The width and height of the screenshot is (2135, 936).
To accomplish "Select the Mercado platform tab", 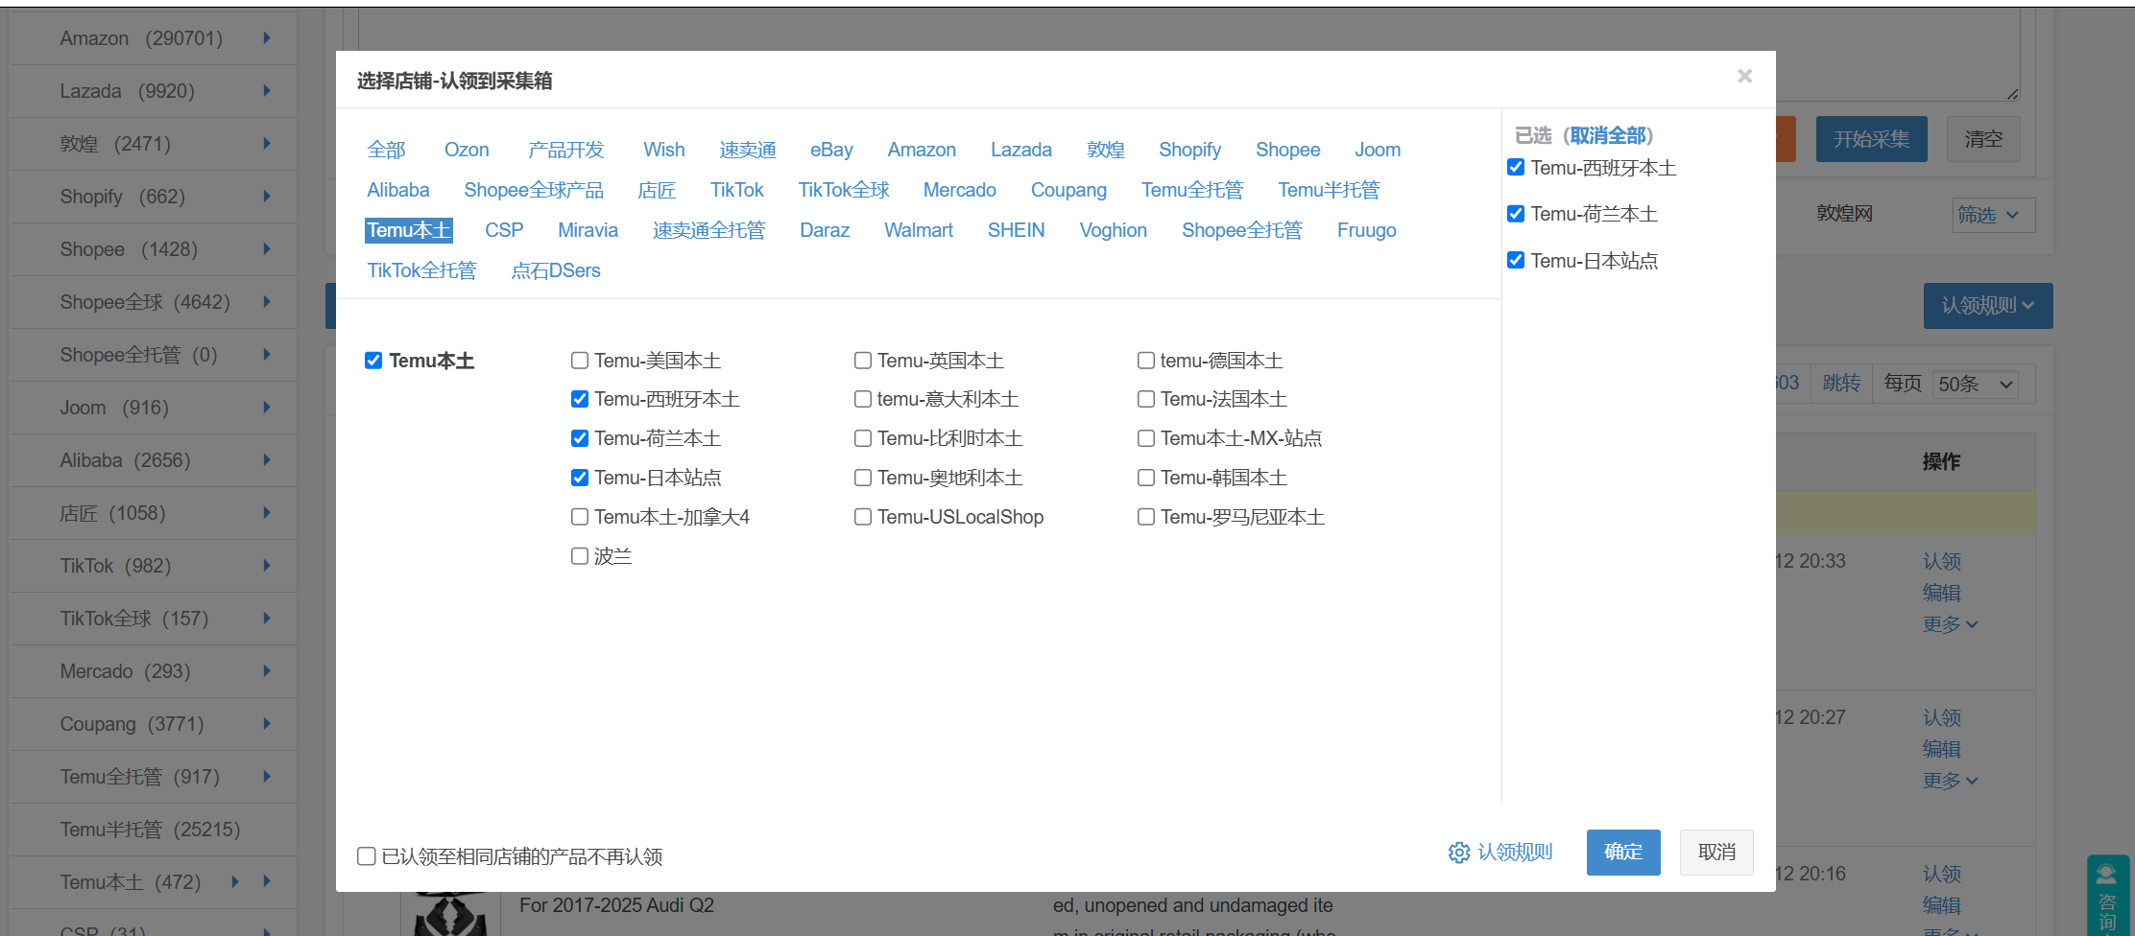I will coord(960,190).
